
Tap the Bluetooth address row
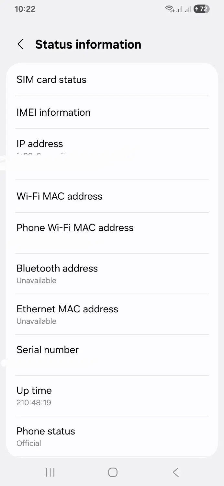(112, 273)
